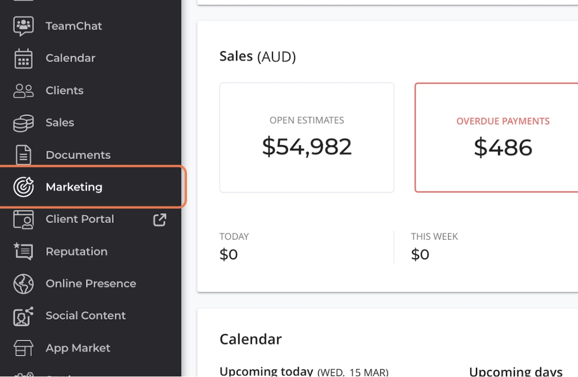578x377 pixels.
Task: Select Social Content menu label
Action: click(x=85, y=316)
